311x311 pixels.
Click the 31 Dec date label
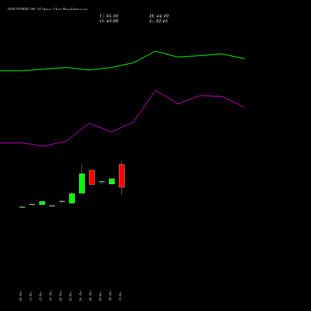(120, 296)
